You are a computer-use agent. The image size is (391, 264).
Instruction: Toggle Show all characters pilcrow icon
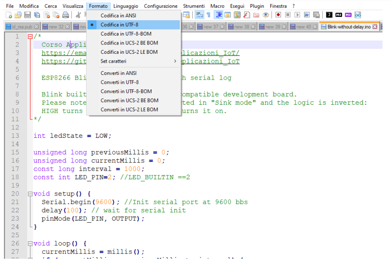(x=208, y=15)
